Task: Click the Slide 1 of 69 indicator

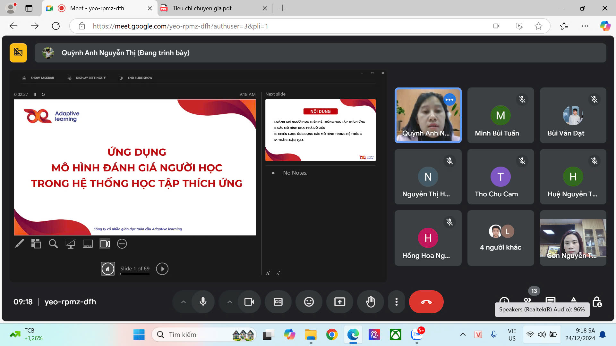Action: (x=135, y=269)
